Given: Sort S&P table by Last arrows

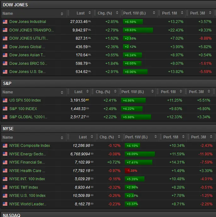Looking at the screenshot, I should pos(87,92).
